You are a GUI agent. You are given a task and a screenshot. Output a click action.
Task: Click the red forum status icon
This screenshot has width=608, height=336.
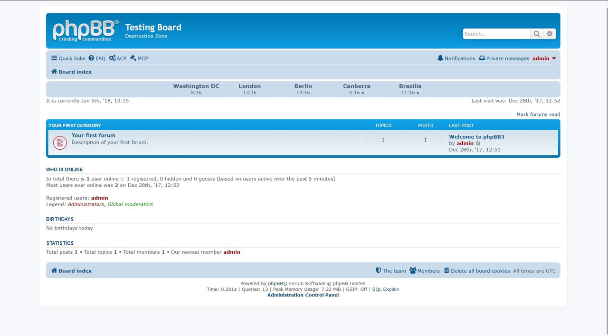click(x=60, y=143)
